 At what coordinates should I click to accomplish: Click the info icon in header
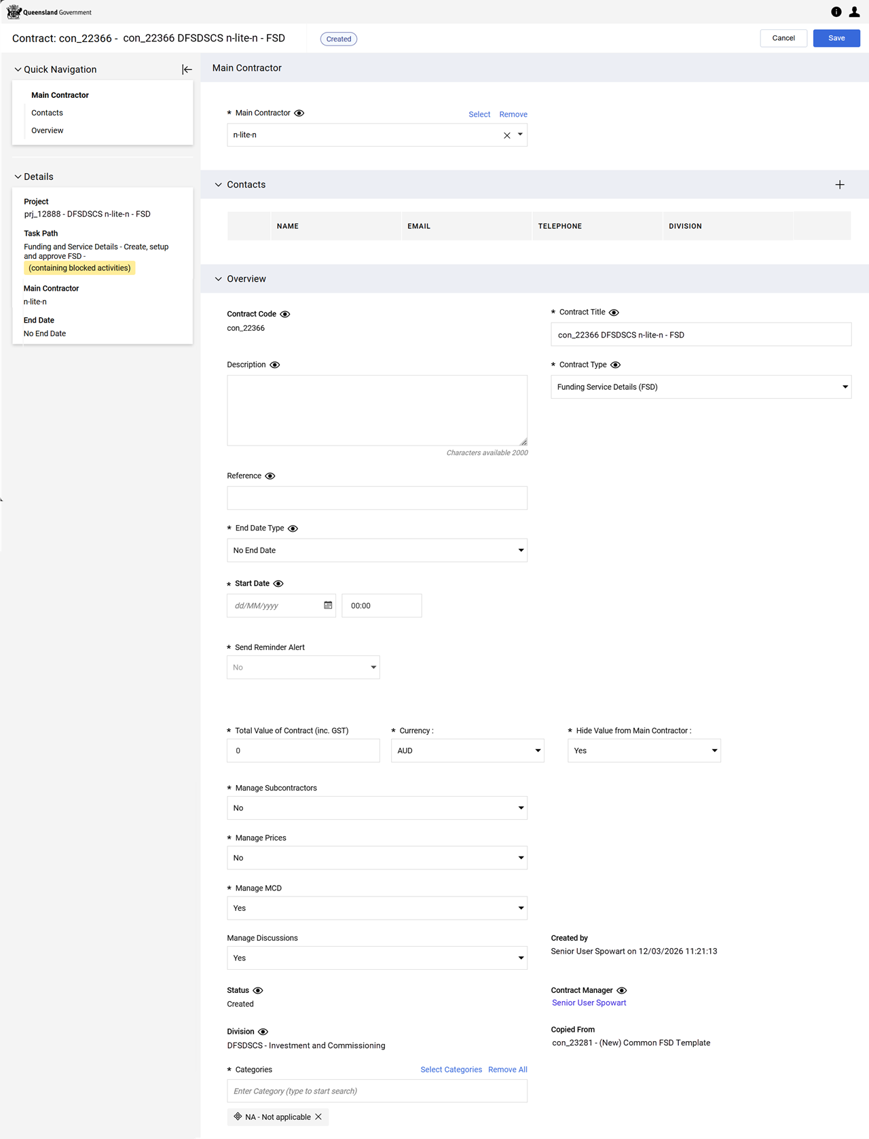836,12
